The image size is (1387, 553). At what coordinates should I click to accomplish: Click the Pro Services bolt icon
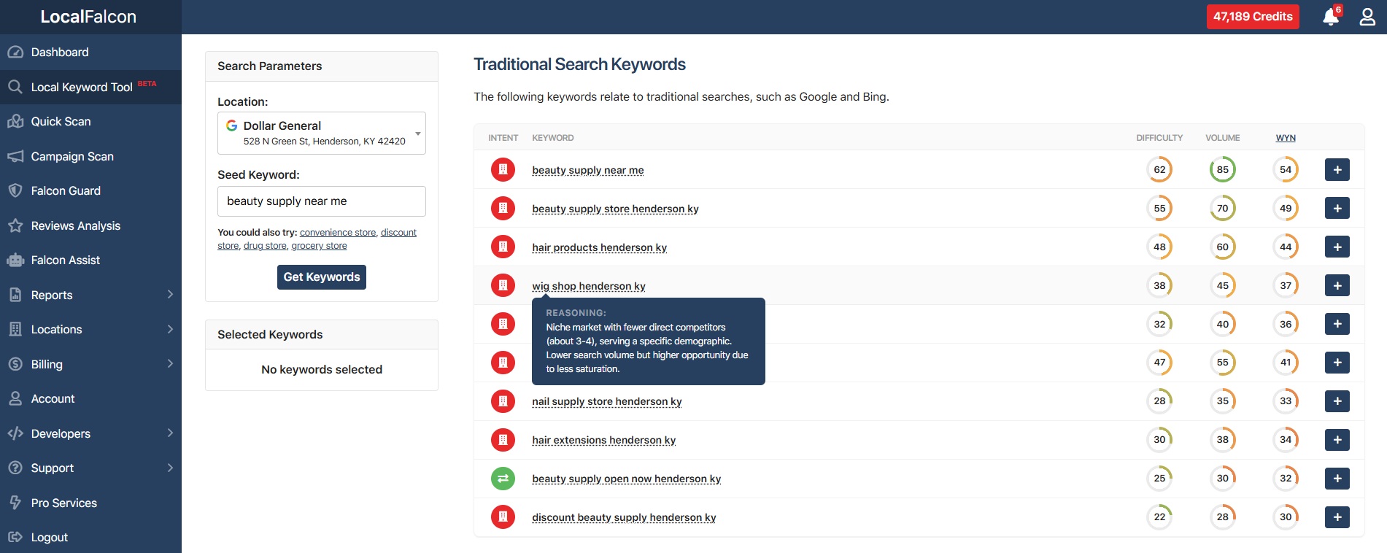pos(15,503)
